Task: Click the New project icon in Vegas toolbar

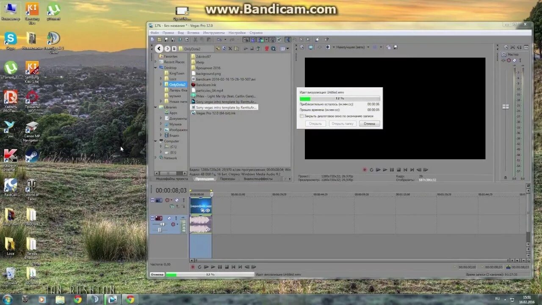Action: coord(152,39)
